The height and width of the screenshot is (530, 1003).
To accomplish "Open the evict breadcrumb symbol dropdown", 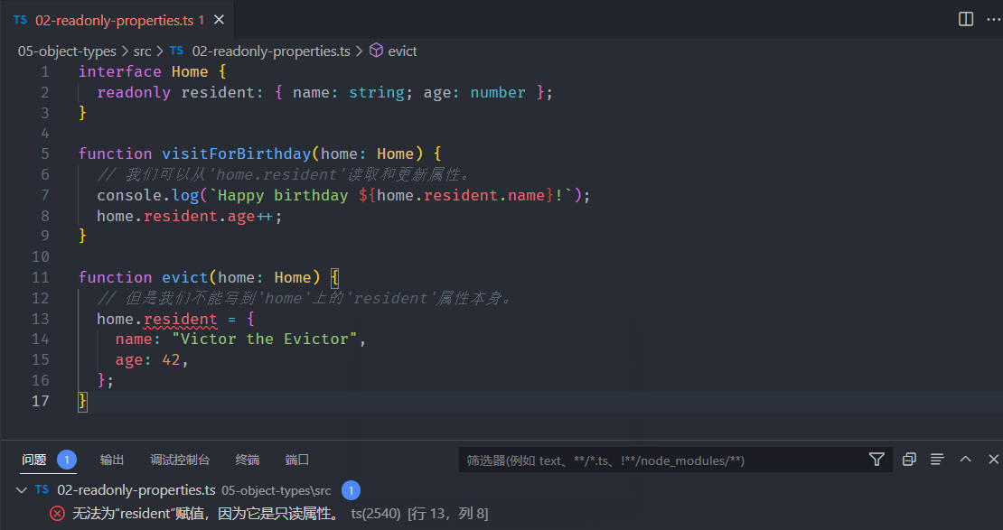I will (402, 51).
